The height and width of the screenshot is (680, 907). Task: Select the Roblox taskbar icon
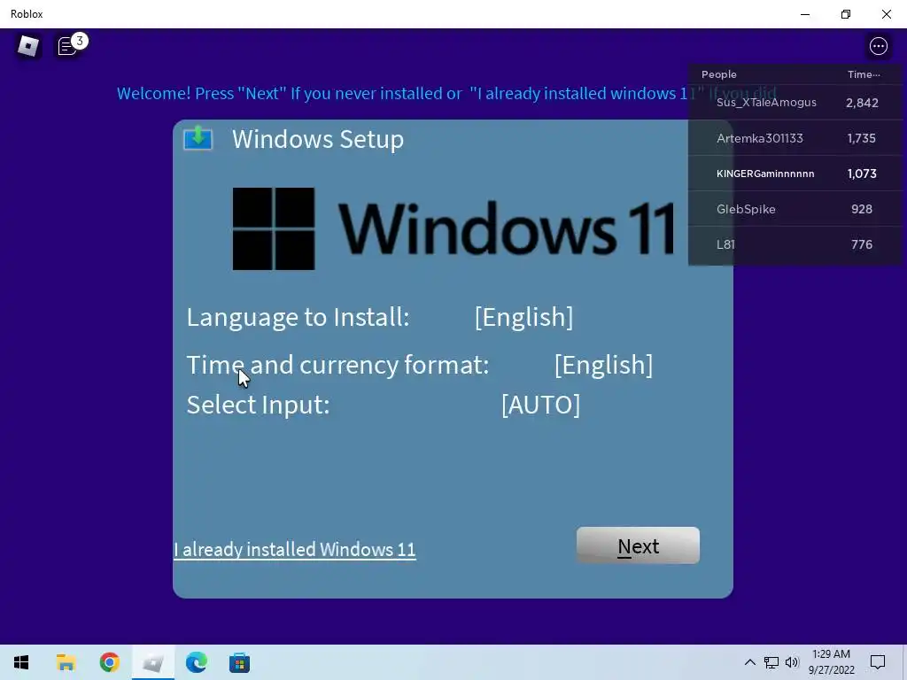coord(152,662)
